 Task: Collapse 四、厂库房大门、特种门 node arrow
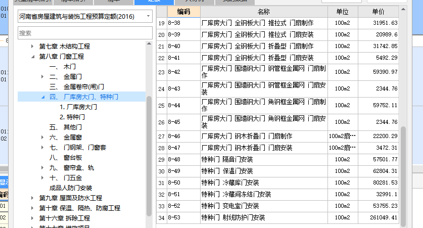(43, 97)
